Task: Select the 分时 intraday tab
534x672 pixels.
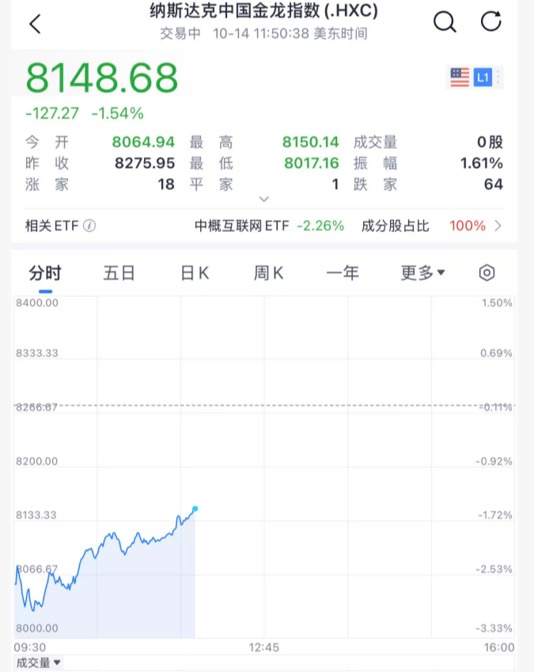Action: pyautogui.click(x=45, y=273)
